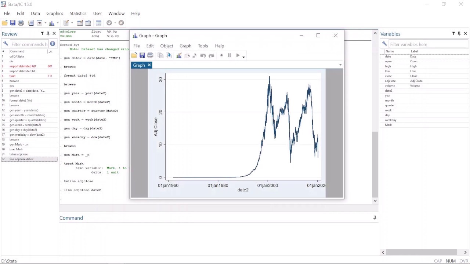Click the Review panel filter funnel icon
Viewport: 470px width, 264px height.
[42, 33]
